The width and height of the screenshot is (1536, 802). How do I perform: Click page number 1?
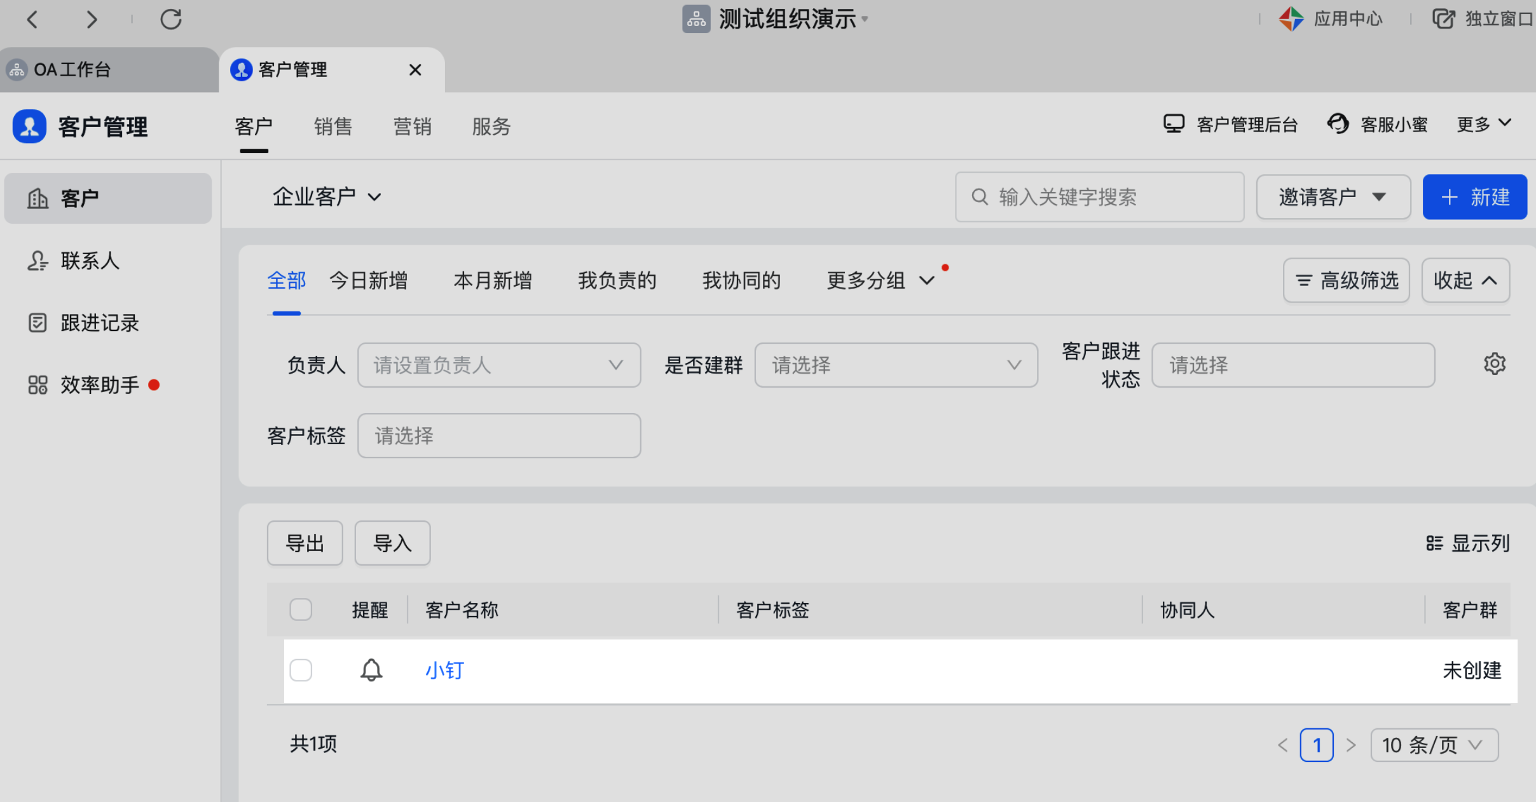1317,745
